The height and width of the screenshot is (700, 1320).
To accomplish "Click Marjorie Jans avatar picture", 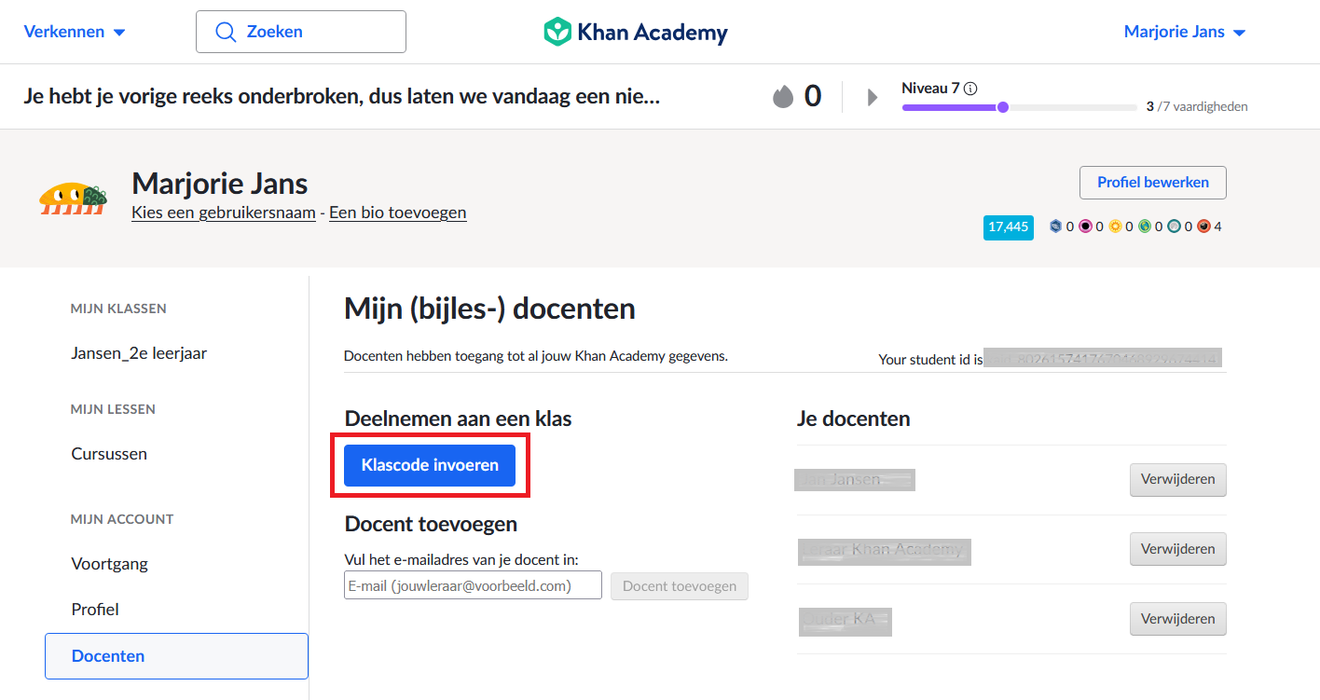I will tap(73, 199).
